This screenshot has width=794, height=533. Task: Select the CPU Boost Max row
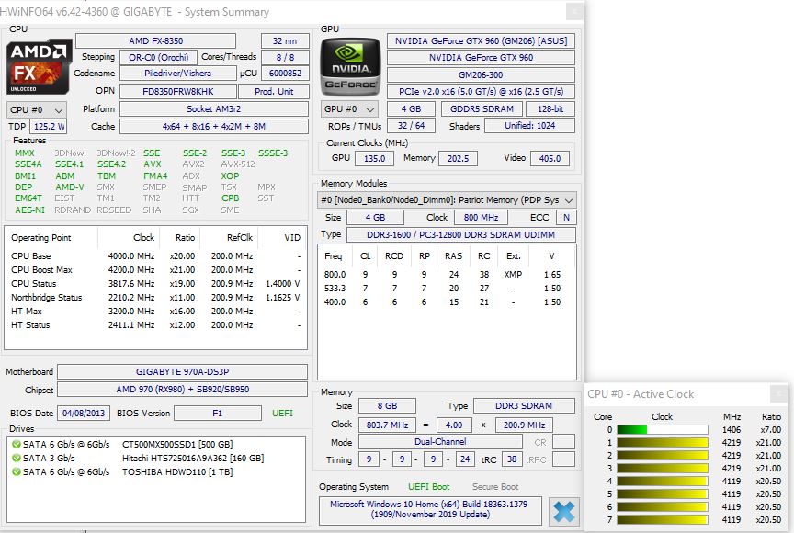[x=156, y=270]
